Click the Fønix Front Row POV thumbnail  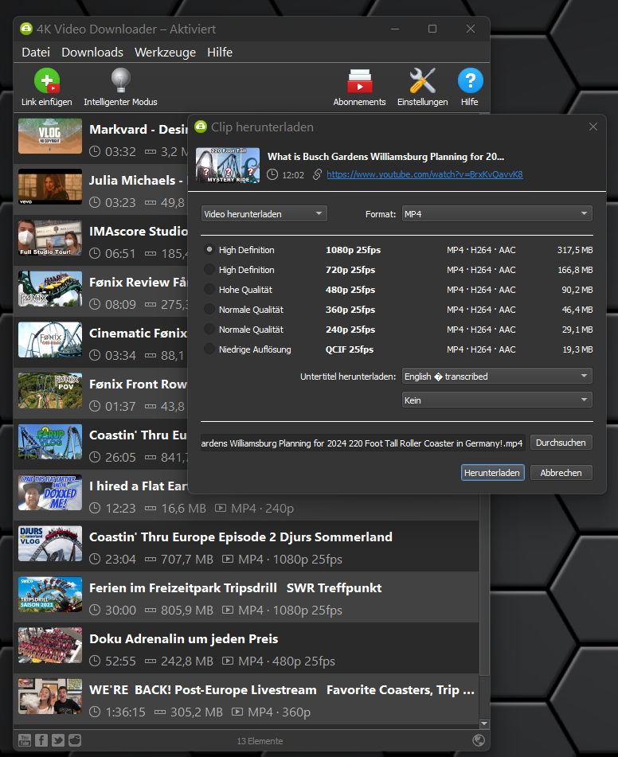point(50,391)
